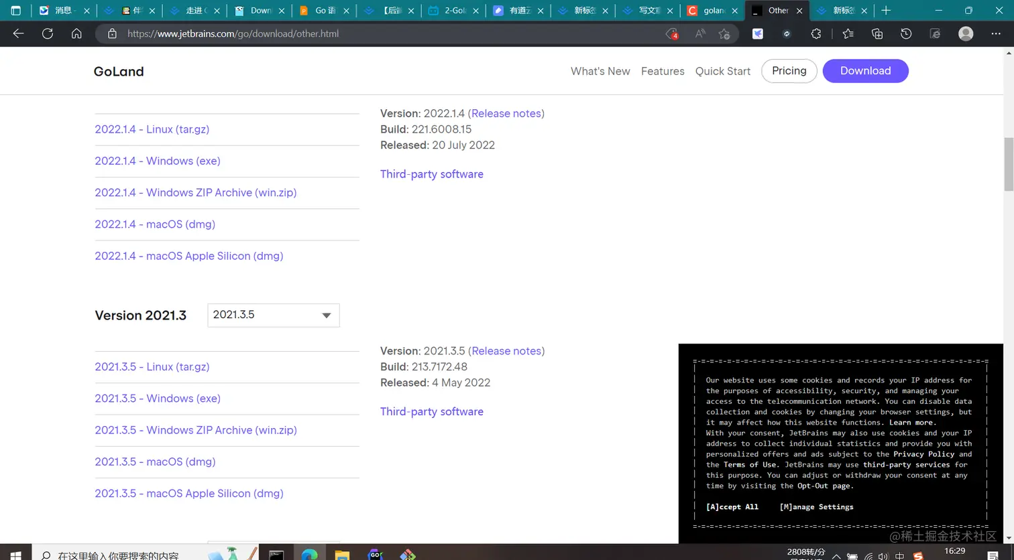
Task: Open the blue bookmark extension icon
Action: coord(758,33)
